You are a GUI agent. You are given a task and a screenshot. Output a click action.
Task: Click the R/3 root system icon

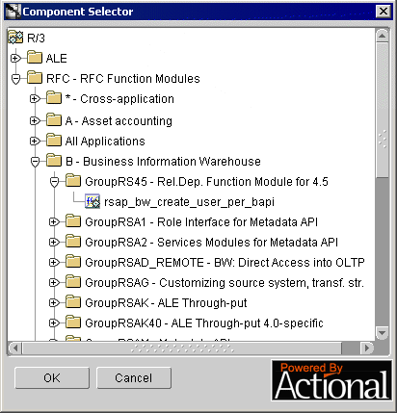[15, 38]
